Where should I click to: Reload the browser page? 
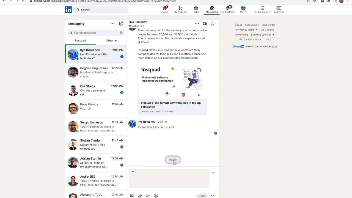(x=17, y=1)
